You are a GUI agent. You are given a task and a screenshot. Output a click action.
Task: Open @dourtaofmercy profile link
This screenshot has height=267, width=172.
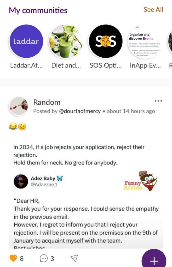pos(80,111)
